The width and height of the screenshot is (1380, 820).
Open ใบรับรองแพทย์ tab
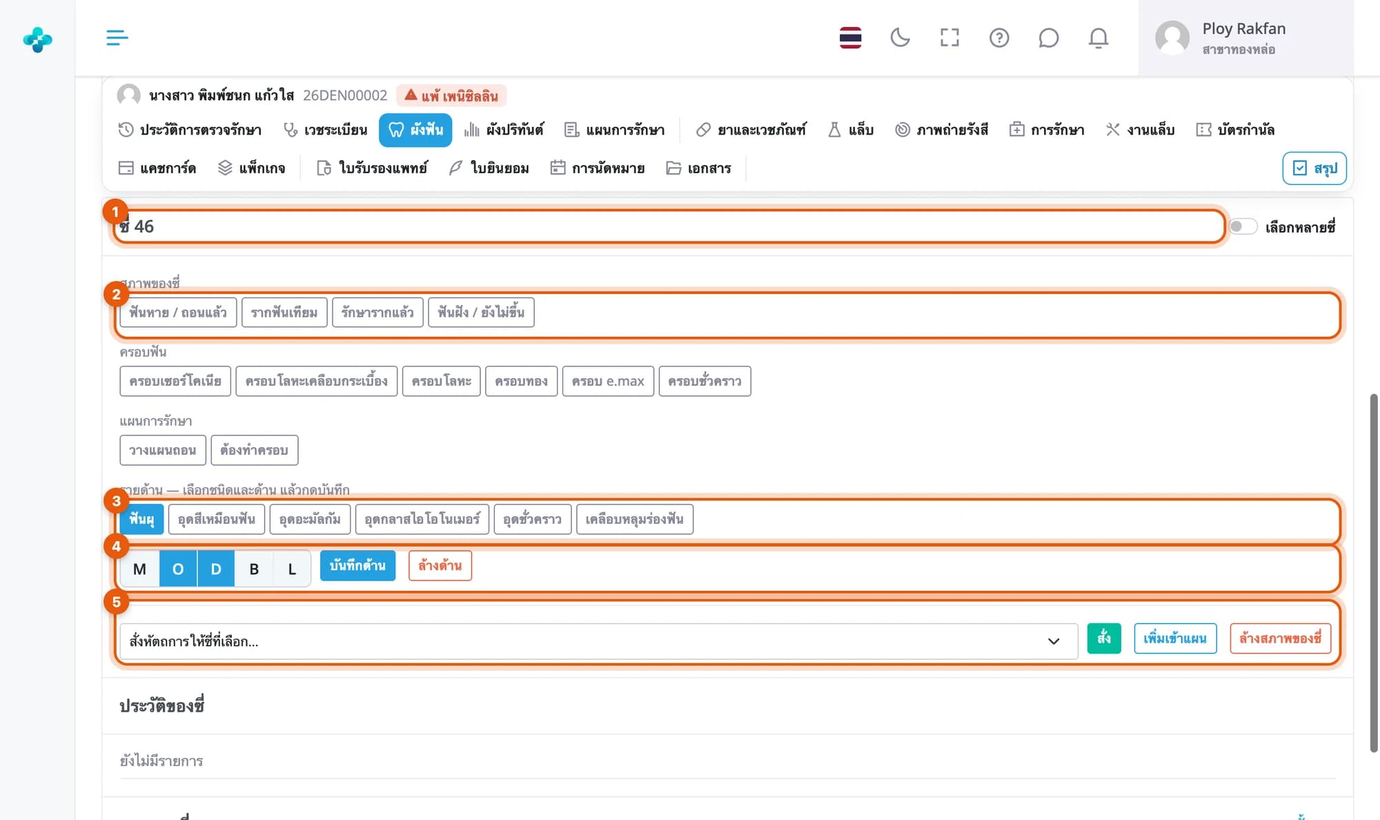pyautogui.click(x=372, y=168)
